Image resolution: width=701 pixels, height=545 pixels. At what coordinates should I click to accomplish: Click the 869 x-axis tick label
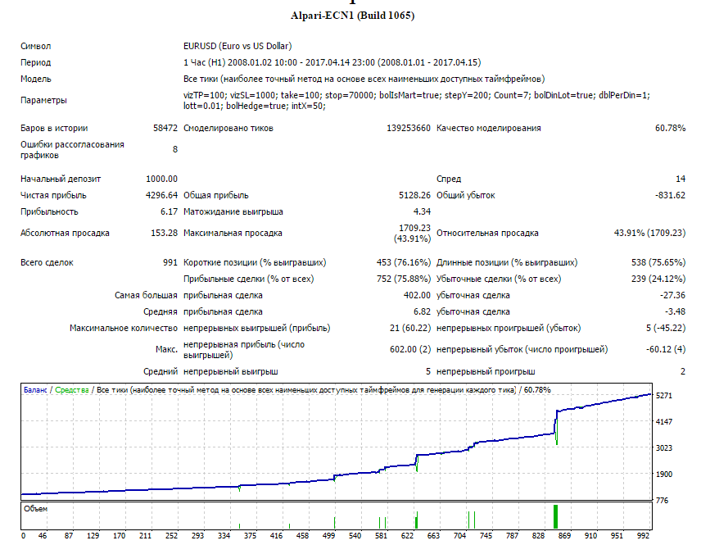pyautogui.click(x=564, y=536)
